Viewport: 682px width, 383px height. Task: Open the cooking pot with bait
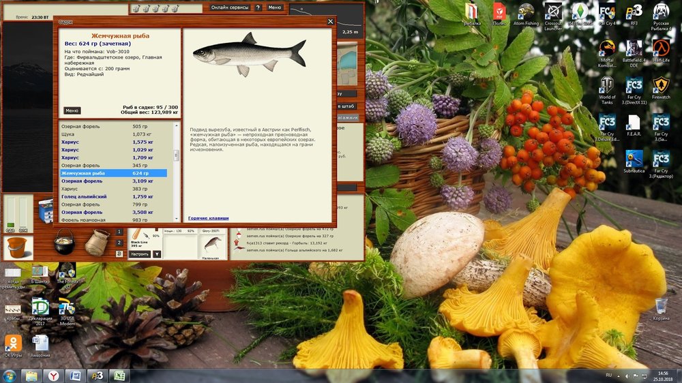click(65, 242)
